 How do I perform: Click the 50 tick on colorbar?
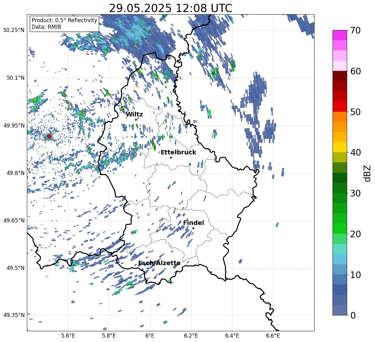point(355,112)
